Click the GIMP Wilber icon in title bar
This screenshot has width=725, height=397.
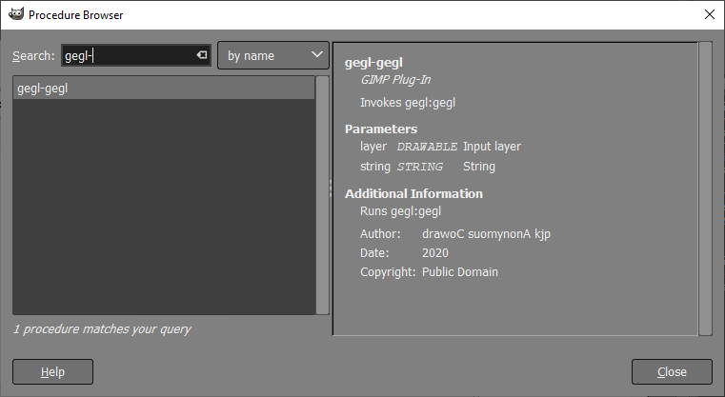(16, 14)
